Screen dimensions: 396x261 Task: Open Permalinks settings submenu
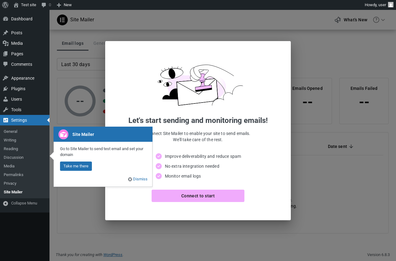click(14, 175)
